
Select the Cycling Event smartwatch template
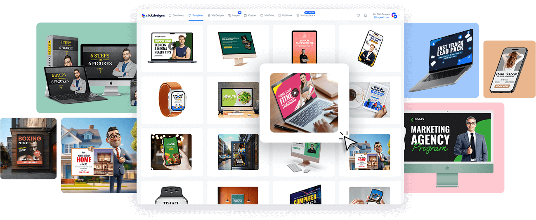(x=172, y=100)
